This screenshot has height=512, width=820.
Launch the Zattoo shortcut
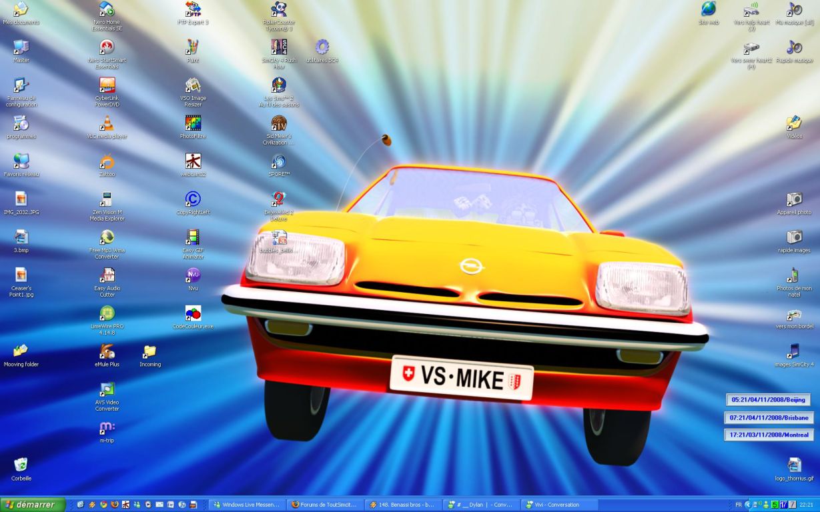tap(107, 161)
